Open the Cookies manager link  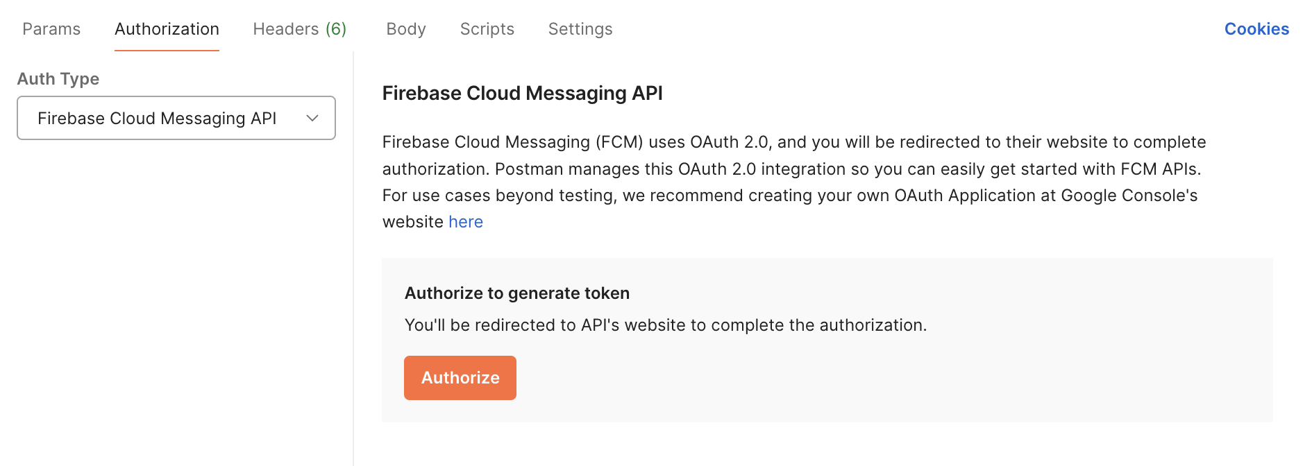coord(1256,29)
